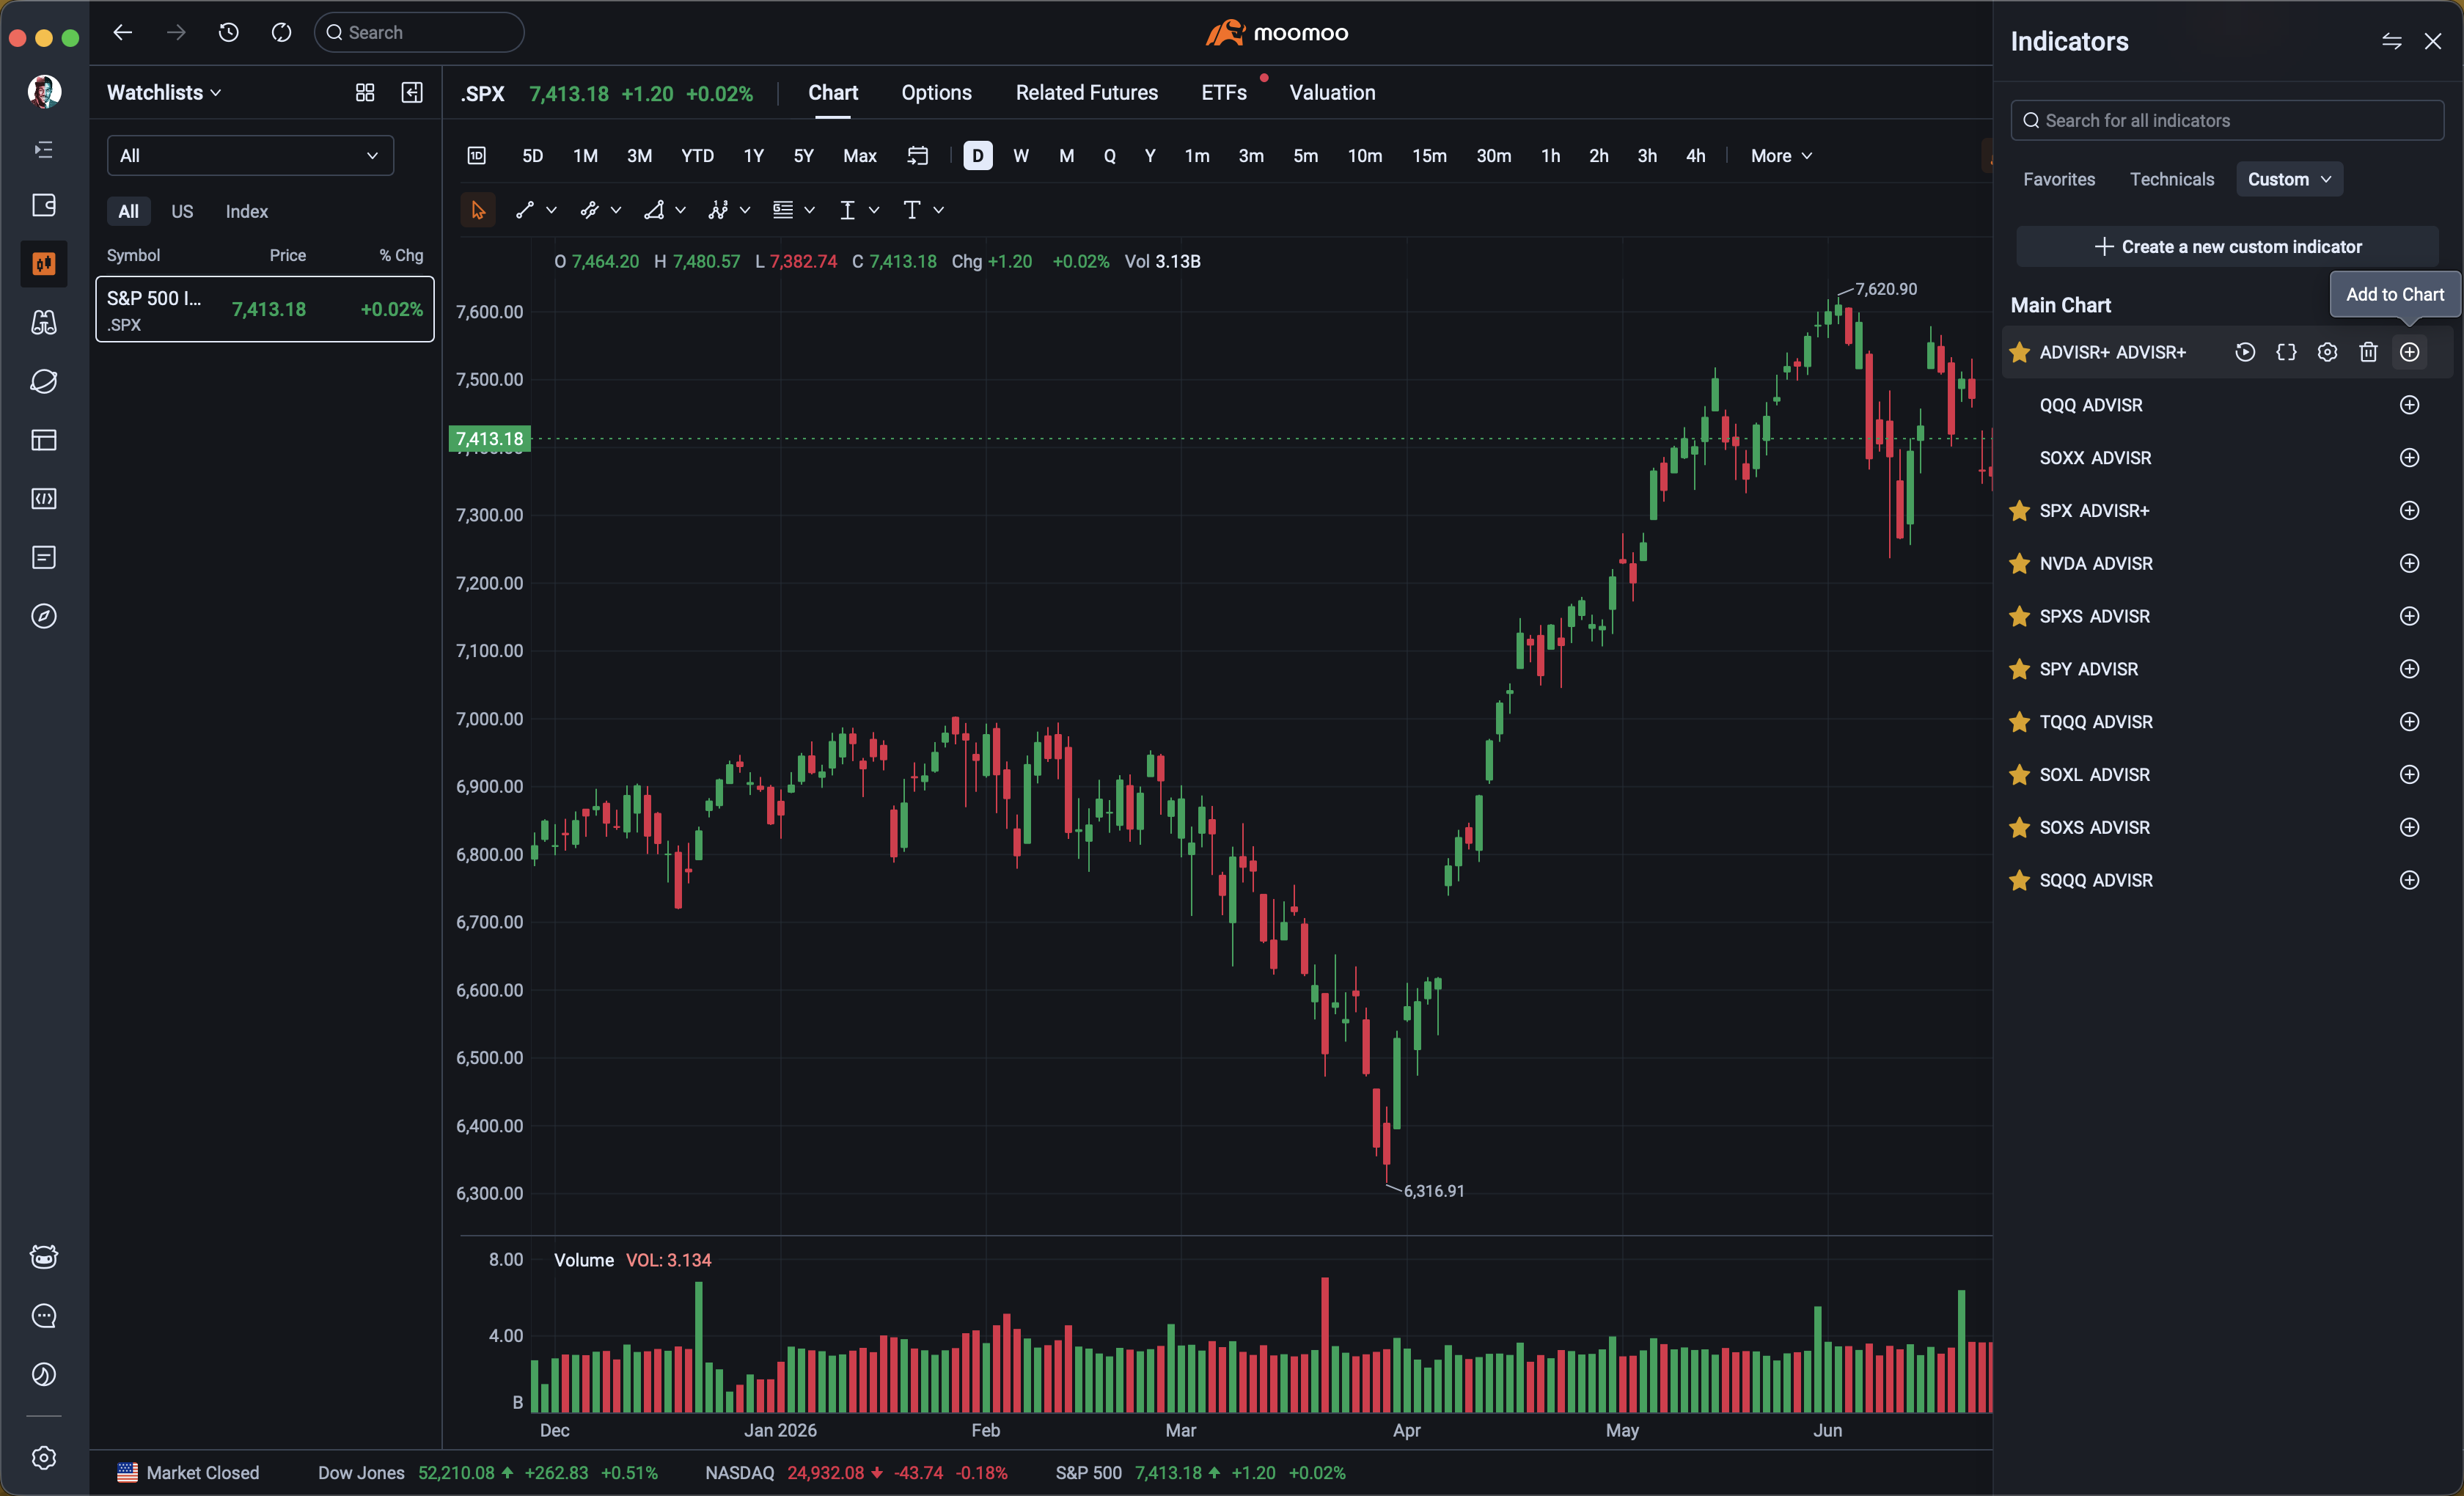Select the wave pattern drawing tool

pyautogui.click(x=718, y=210)
